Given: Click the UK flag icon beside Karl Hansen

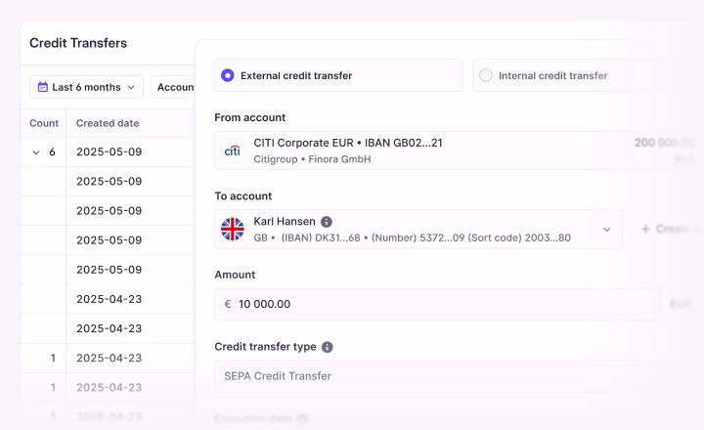Looking at the screenshot, I should (232, 229).
